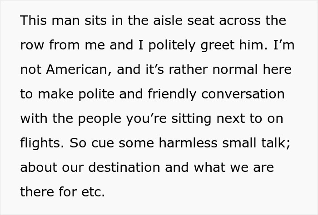Viewport: 318px width, 215px height.
Task: Select the word "aisle" in the text
Action: [x=168, y=20]
